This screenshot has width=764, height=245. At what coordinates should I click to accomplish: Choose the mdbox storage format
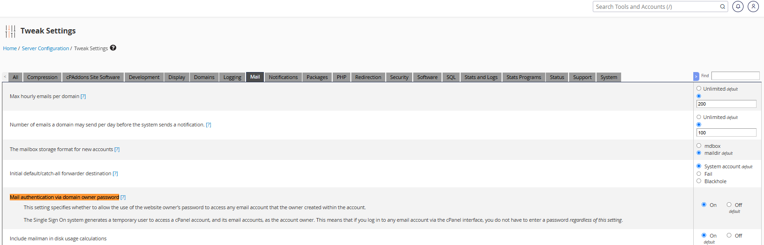[699, 146]
